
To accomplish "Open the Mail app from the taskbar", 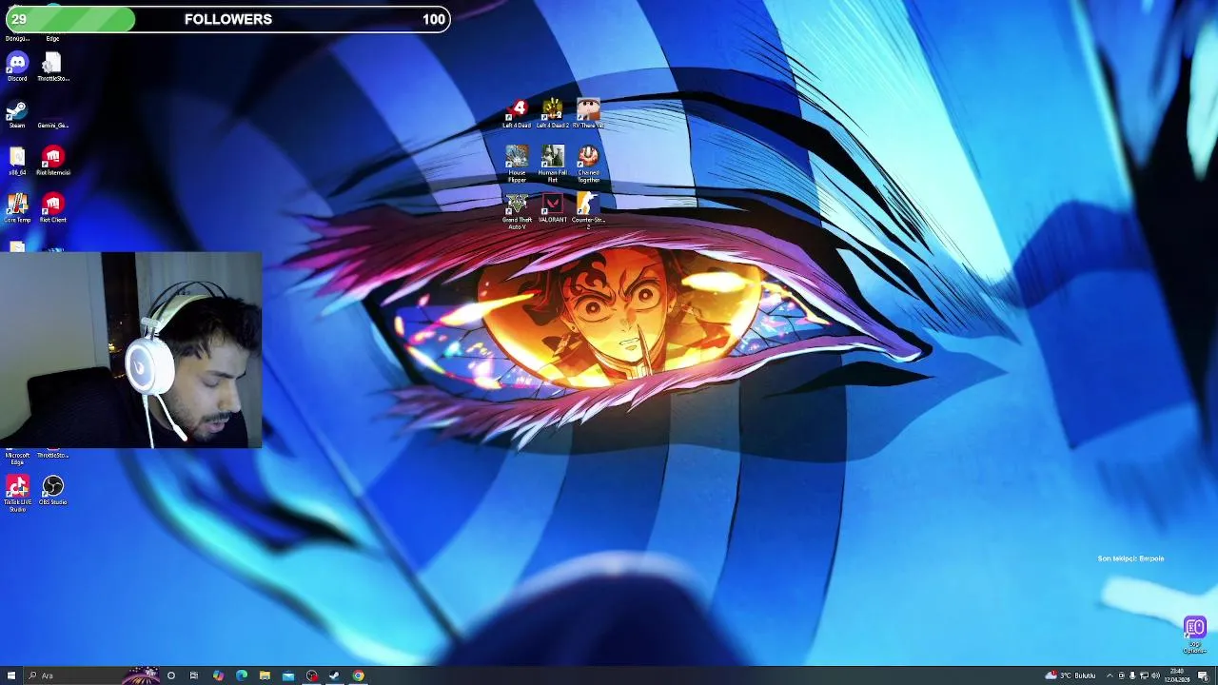I will (288, 675).
